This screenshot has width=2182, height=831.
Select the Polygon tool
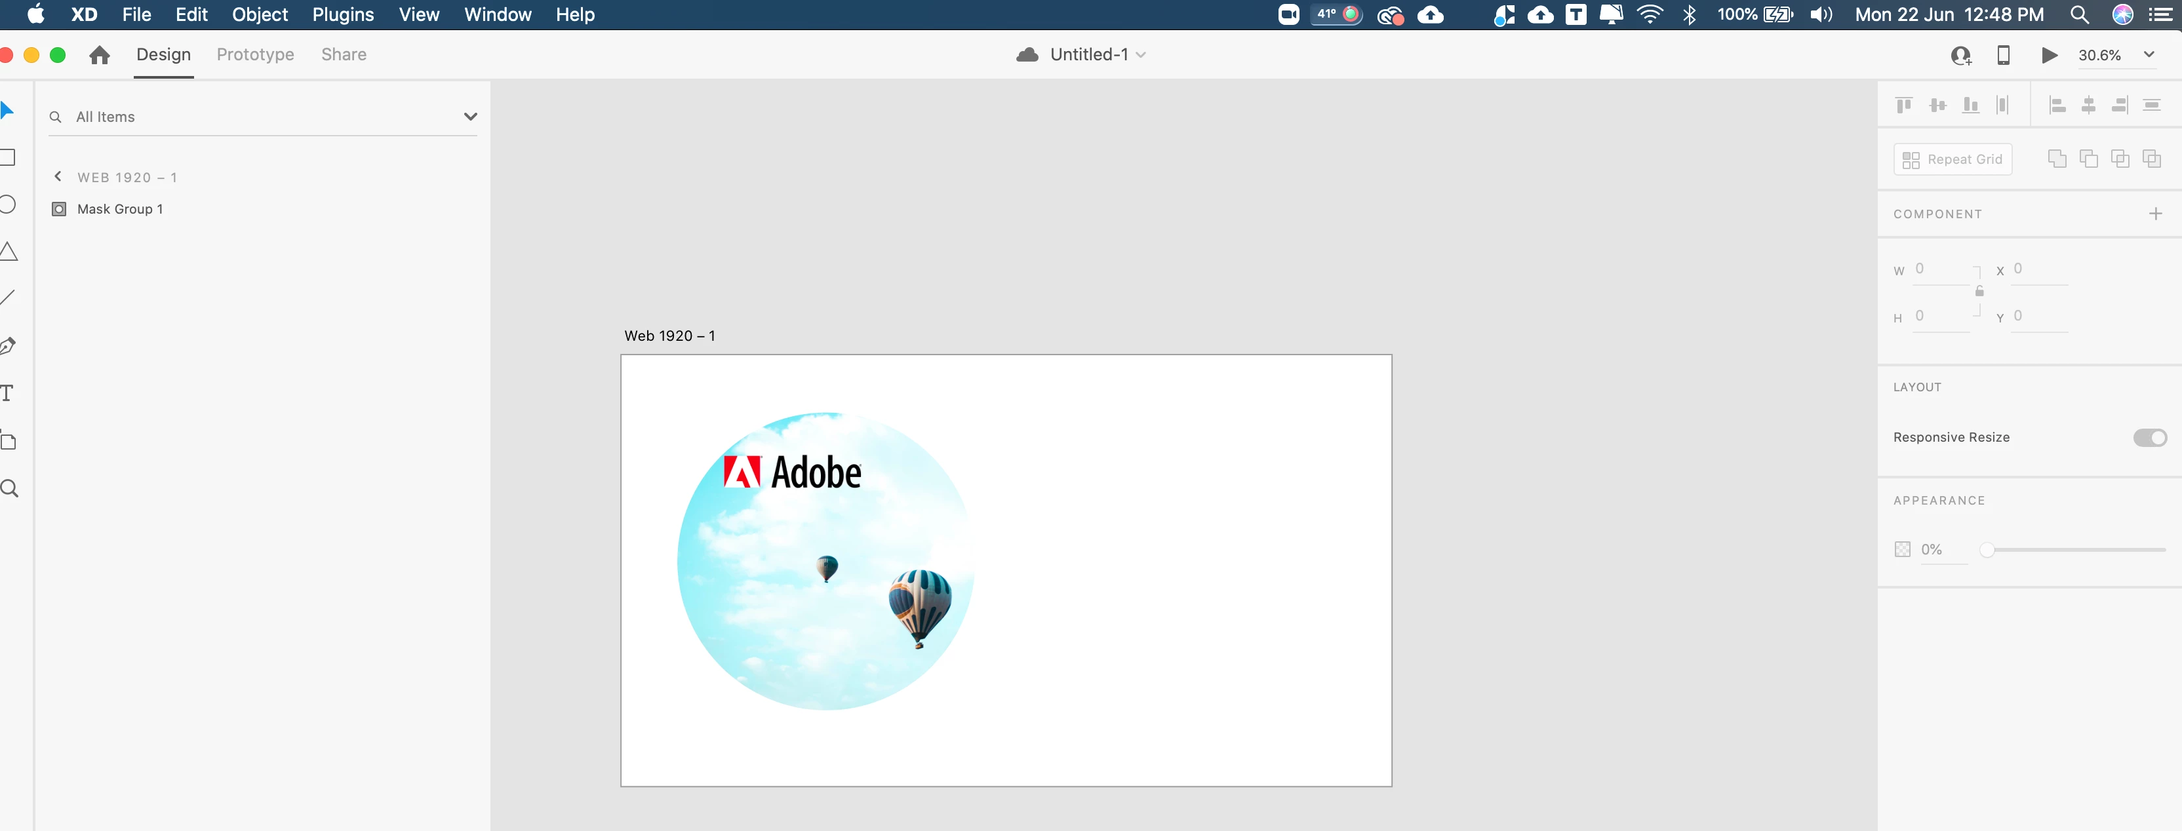[x=9, y=252]
